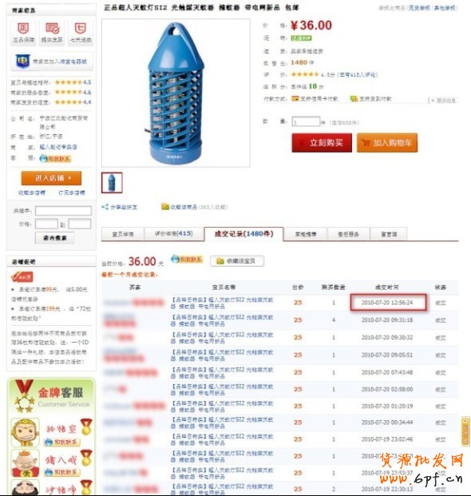Switch to the 评价详情(415) tab
The height and width of the screenshot is (496, 471).
pos(174,234)
